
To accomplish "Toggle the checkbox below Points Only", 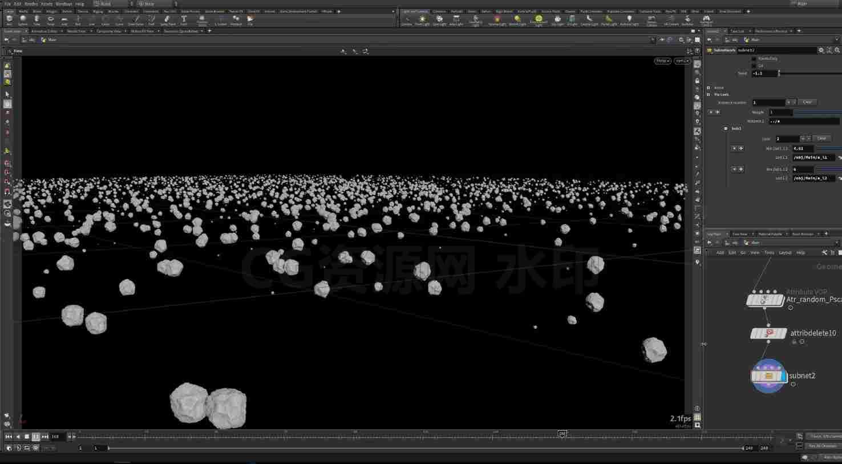I will [754, 66].
